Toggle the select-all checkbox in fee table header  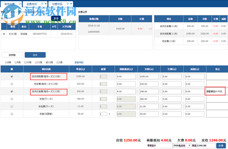12,69
